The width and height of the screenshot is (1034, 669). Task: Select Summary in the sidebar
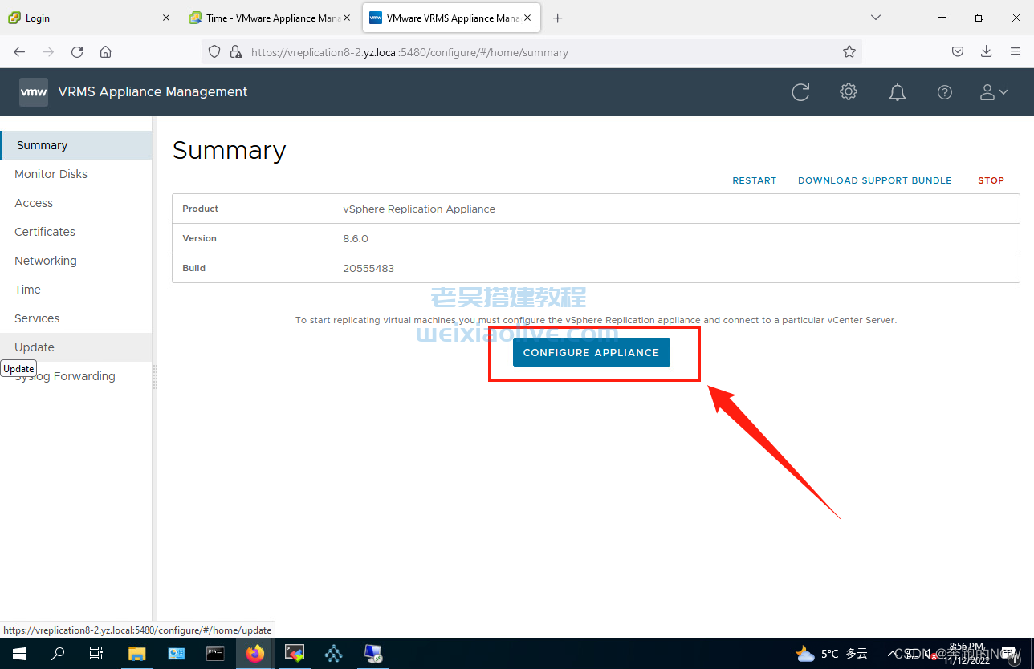pyautogui.click(x=76, y=145)
